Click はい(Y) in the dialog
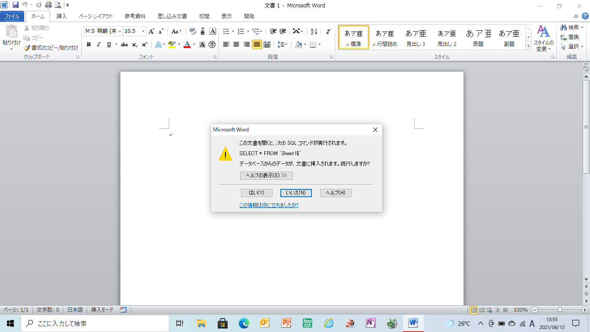 [257, 193]
